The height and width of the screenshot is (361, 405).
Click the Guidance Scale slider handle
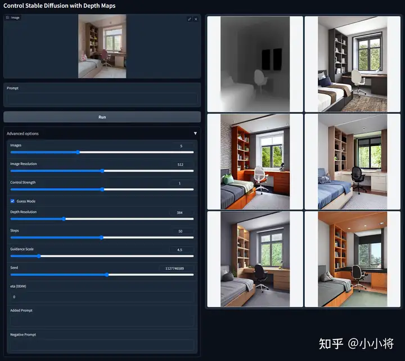[38, 256]
